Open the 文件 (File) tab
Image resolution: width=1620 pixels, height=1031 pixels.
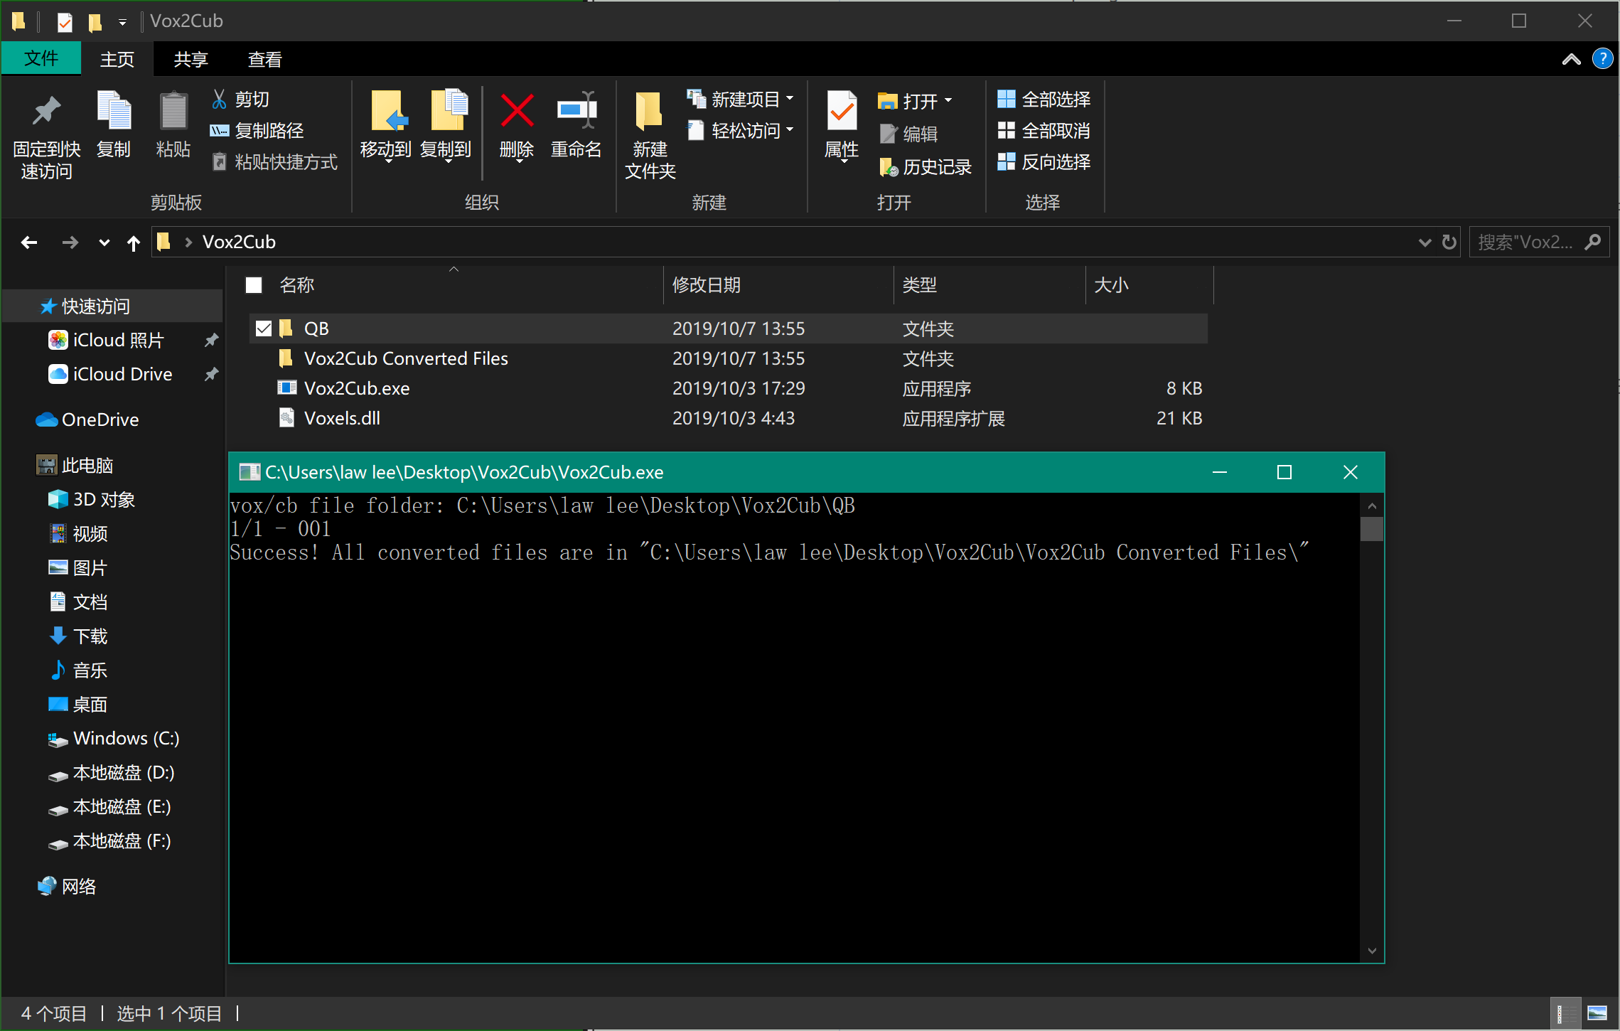pos(41,58)
